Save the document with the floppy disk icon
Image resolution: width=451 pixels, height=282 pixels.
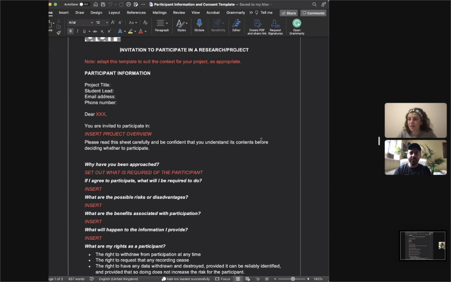coord(103,4)
